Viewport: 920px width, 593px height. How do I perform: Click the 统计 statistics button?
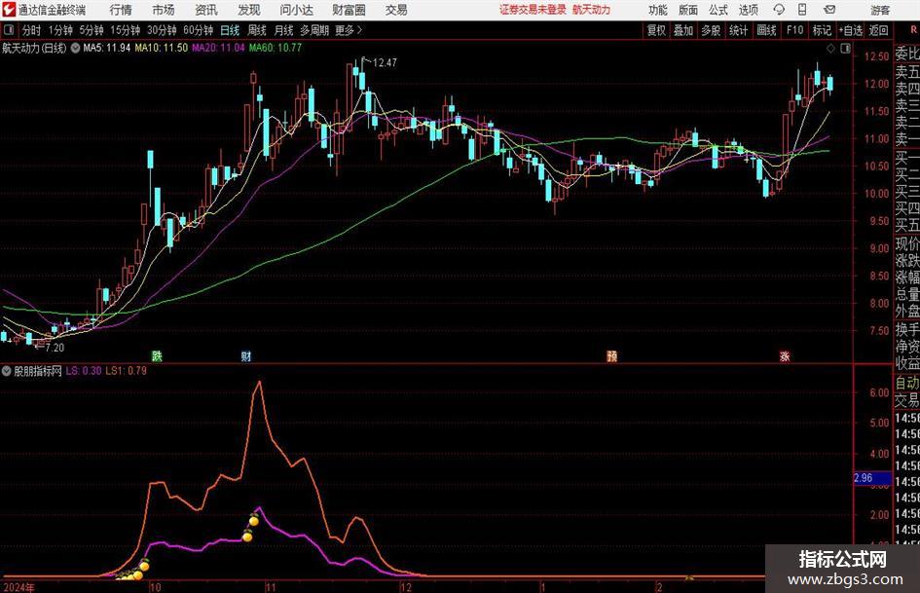click(738, 30)
